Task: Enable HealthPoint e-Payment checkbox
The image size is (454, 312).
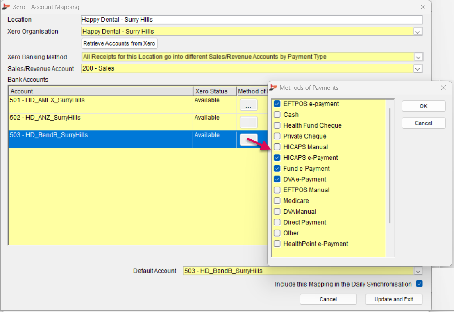Action: tap(277, 244)
